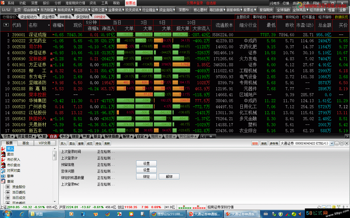Click the antenna signal icon in status bar
Image resolution: width=350 pixels, height=218 pixels.
coord(339,207)
